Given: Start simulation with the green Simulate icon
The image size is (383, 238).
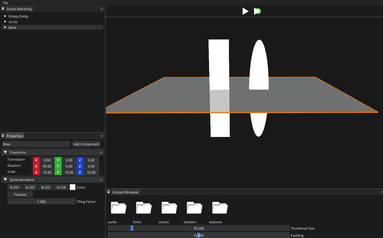Looking at the screenshot, I should pyautogui.click(x=257, y=11).
